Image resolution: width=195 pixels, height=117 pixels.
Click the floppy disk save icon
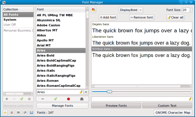[31, 112]
